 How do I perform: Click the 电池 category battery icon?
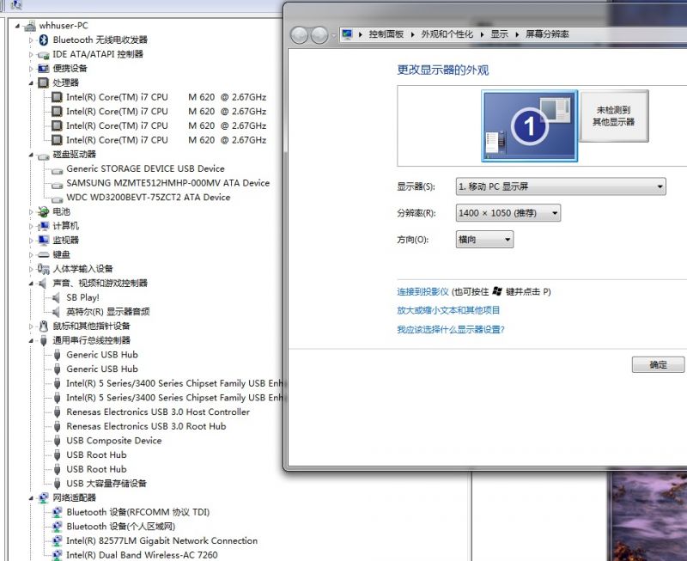tap(44, 211)
